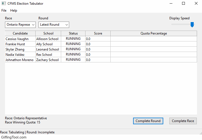This screenshot has height=140, width=202.
Task: Click the Zachary School cell
Action: (x=48, y=60)
